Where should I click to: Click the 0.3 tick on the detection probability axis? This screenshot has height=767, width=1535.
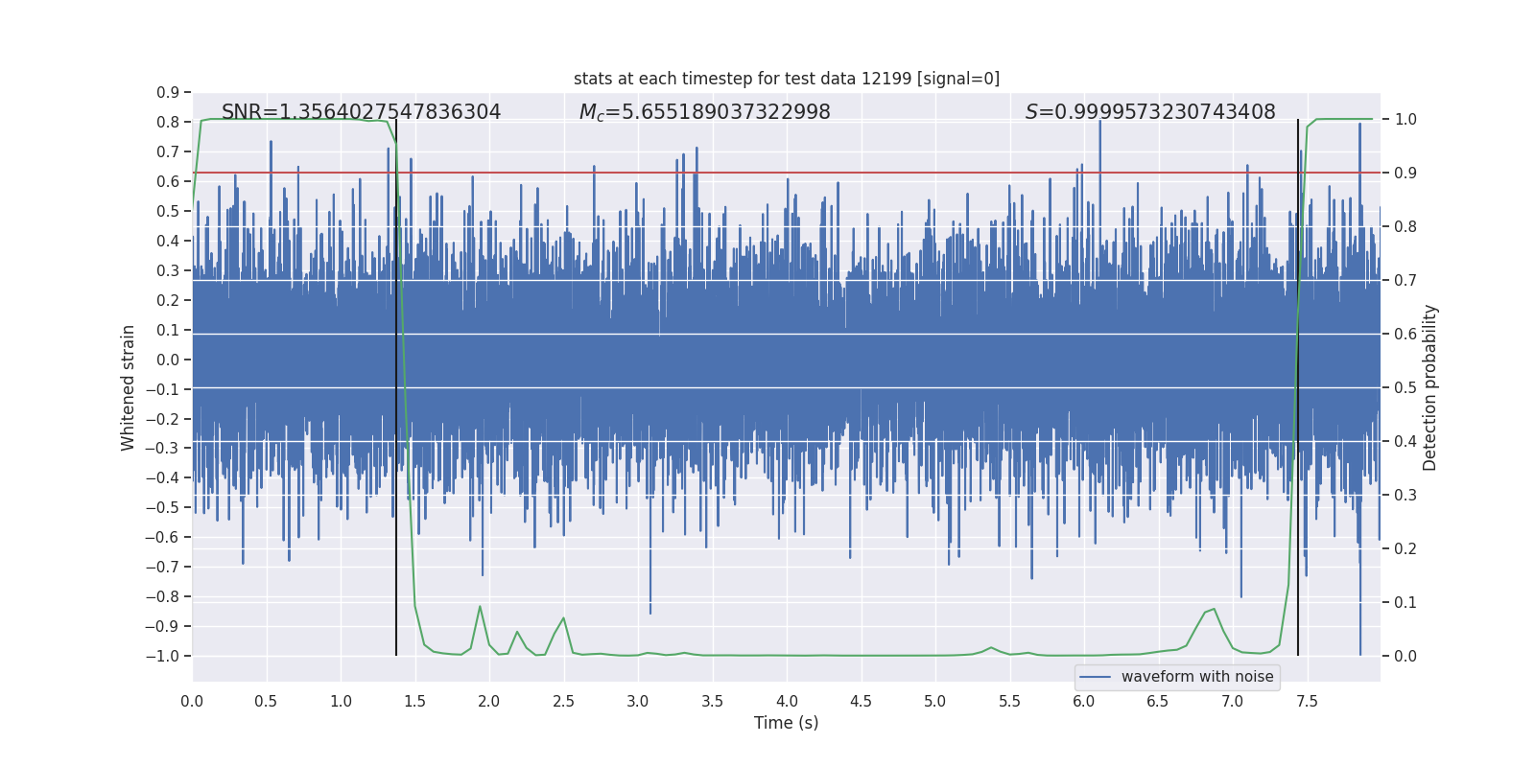click(1405, 496)
